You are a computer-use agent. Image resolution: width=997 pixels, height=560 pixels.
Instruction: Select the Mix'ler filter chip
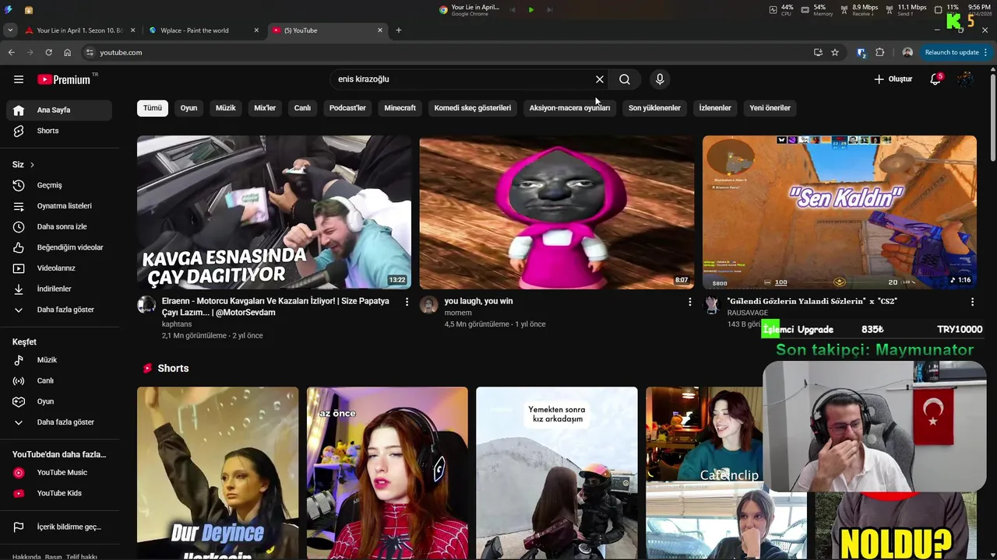click(265, 108)
